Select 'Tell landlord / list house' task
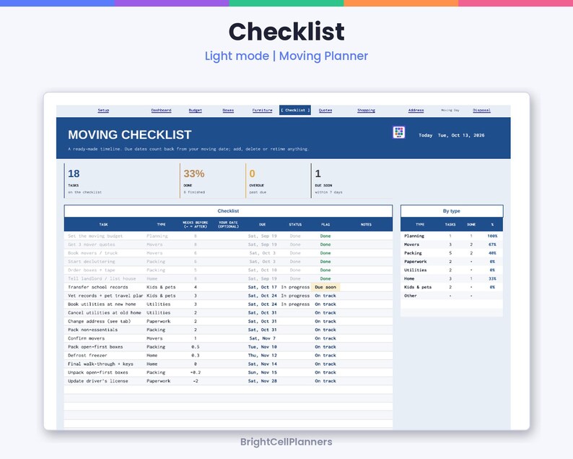Screen dimensions: 573x459 (102, 278)
